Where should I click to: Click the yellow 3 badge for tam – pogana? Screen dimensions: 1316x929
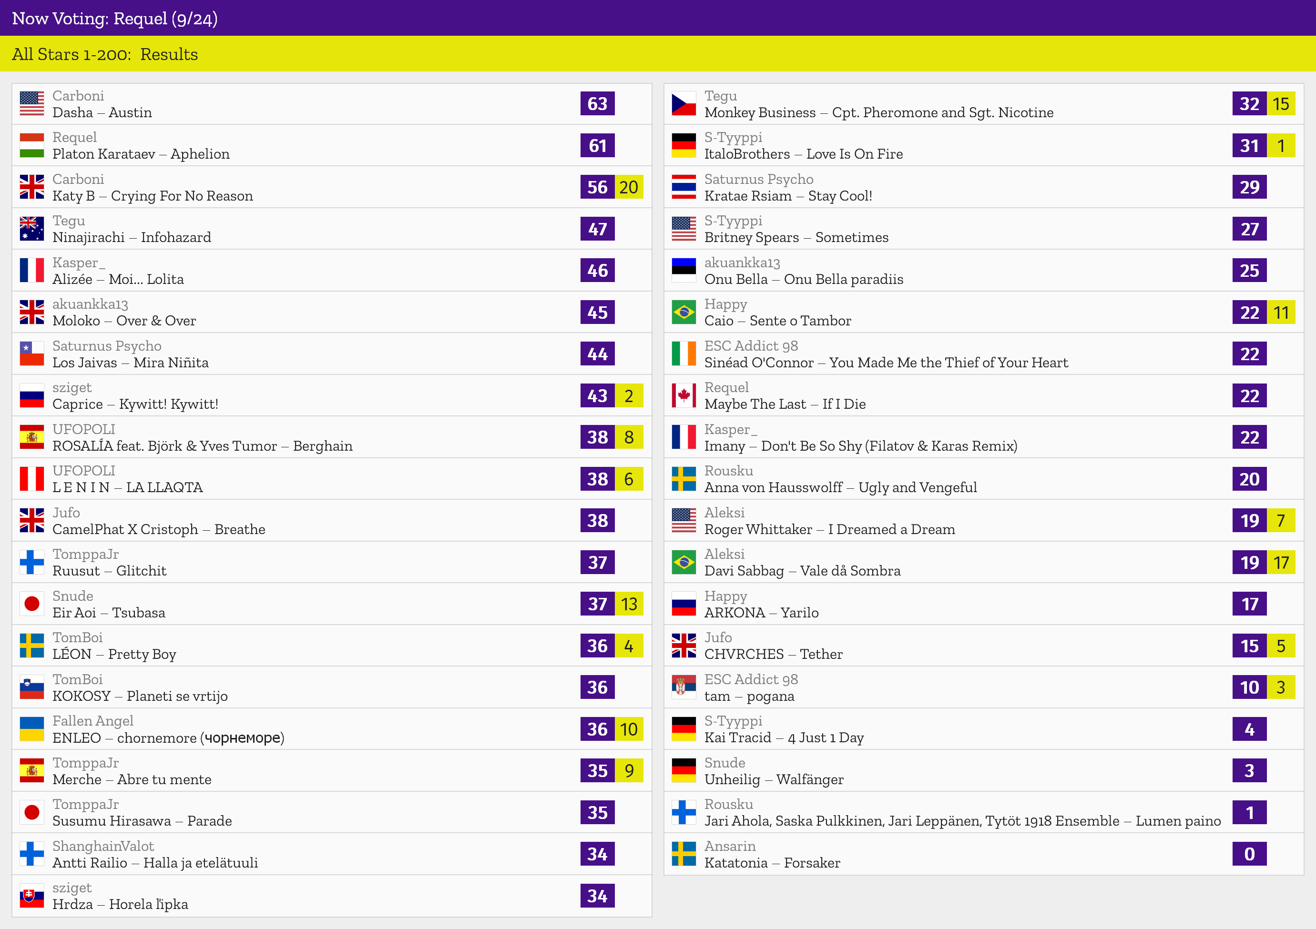(x=1281, y=687)
